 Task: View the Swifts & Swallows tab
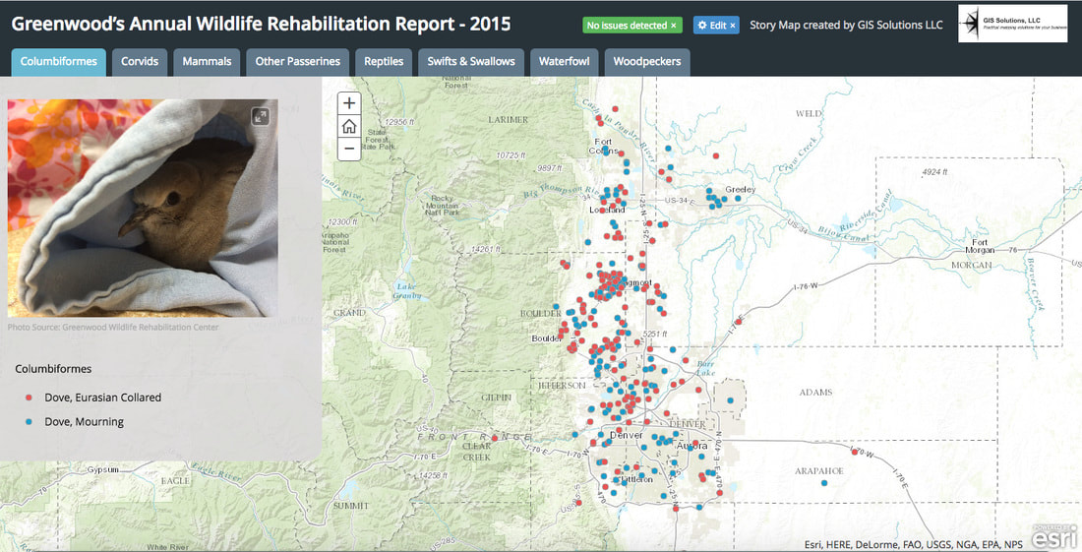coord(471,61)
